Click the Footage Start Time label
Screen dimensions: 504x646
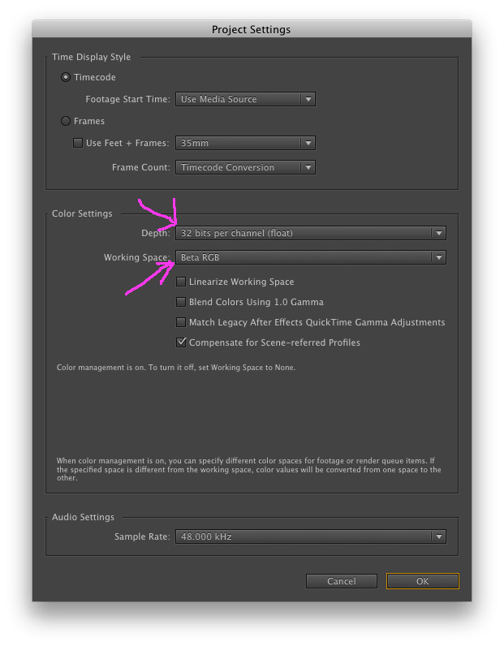127,99
